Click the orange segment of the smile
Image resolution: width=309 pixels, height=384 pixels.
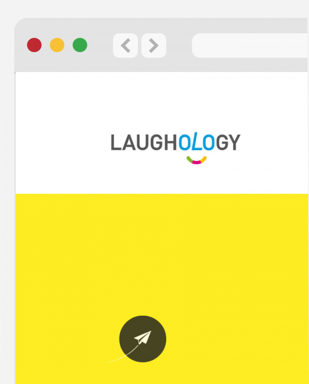[204, 159]
